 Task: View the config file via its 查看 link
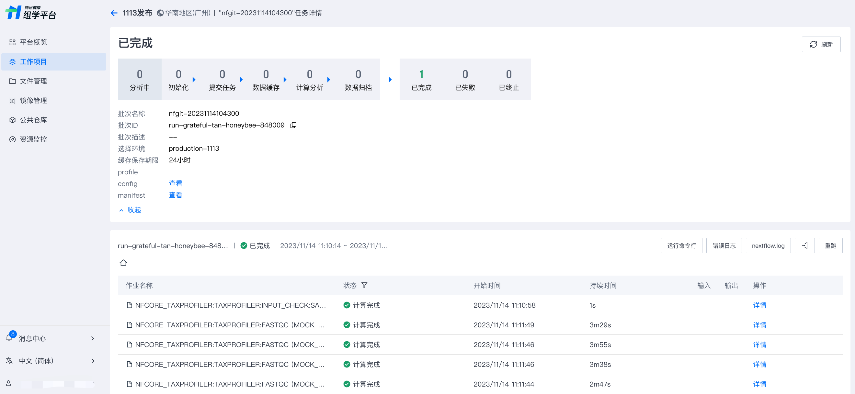(175, 183)
